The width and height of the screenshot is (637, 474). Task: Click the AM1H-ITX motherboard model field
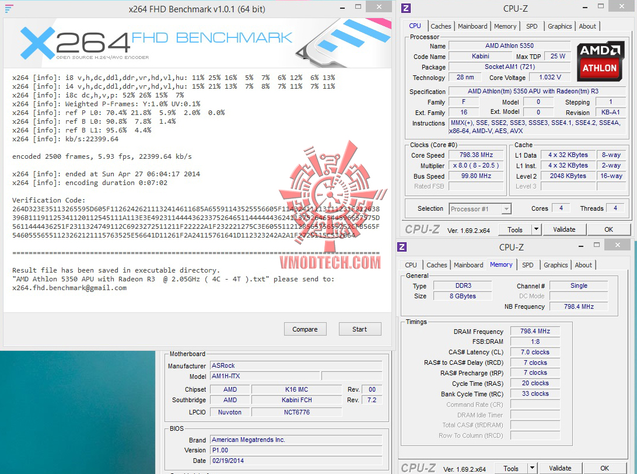(265, 376)
